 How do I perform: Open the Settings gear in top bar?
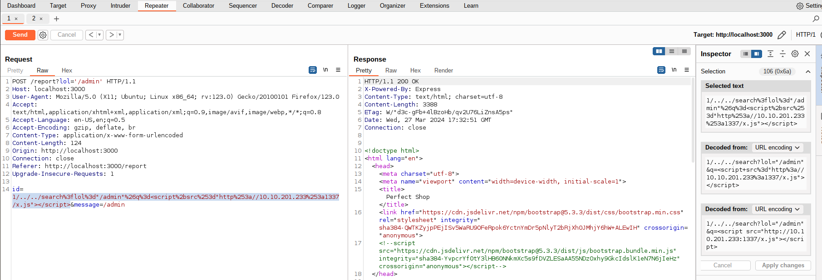tap(800, 6)
